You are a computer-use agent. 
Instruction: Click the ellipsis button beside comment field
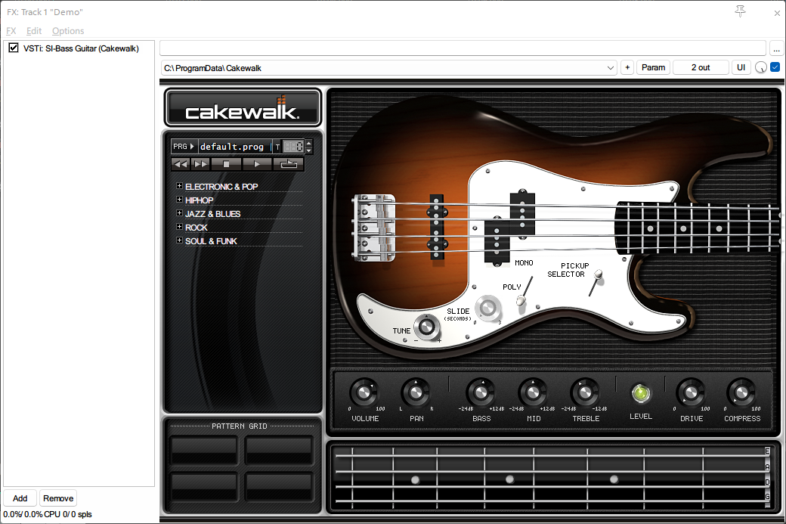(x=776, y=48)
